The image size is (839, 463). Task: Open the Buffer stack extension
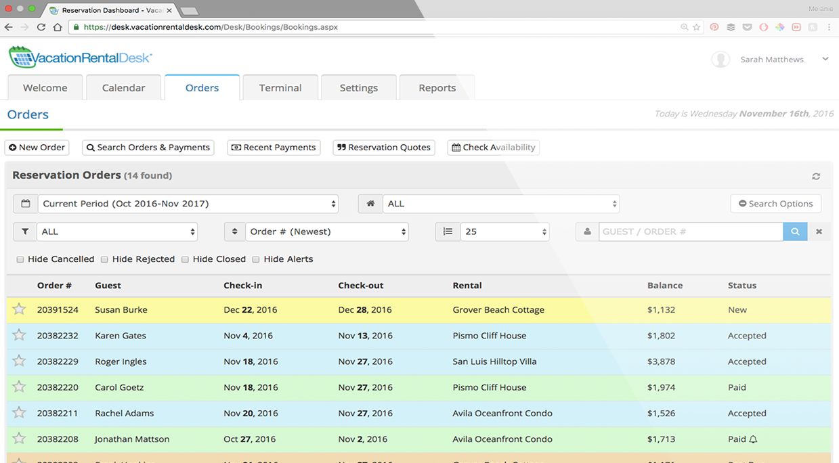coord(731,27)
